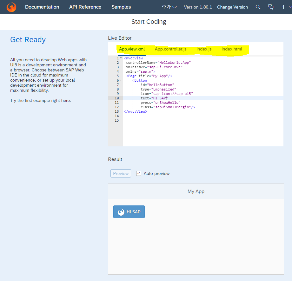Switch to the index.html tab
The image size is (292, 281).
pos(232,49)
